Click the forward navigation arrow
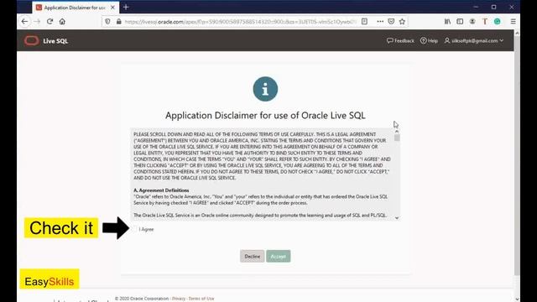The width and height of the screenshot is (537, 302). tap(37, 21)
